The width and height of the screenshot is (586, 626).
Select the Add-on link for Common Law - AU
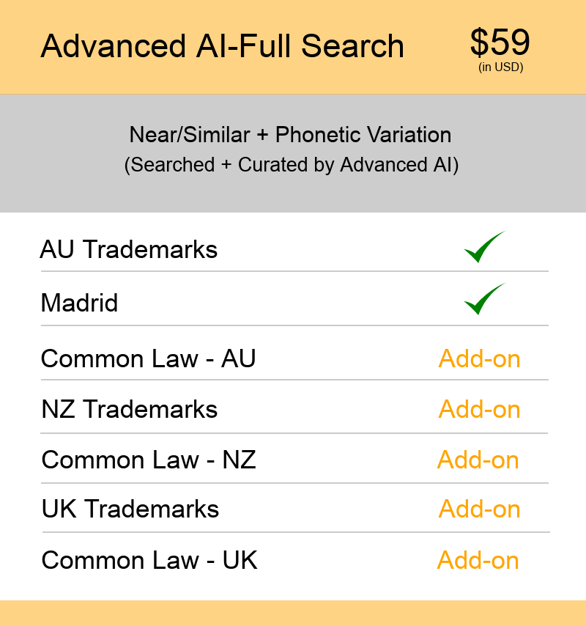479,359
